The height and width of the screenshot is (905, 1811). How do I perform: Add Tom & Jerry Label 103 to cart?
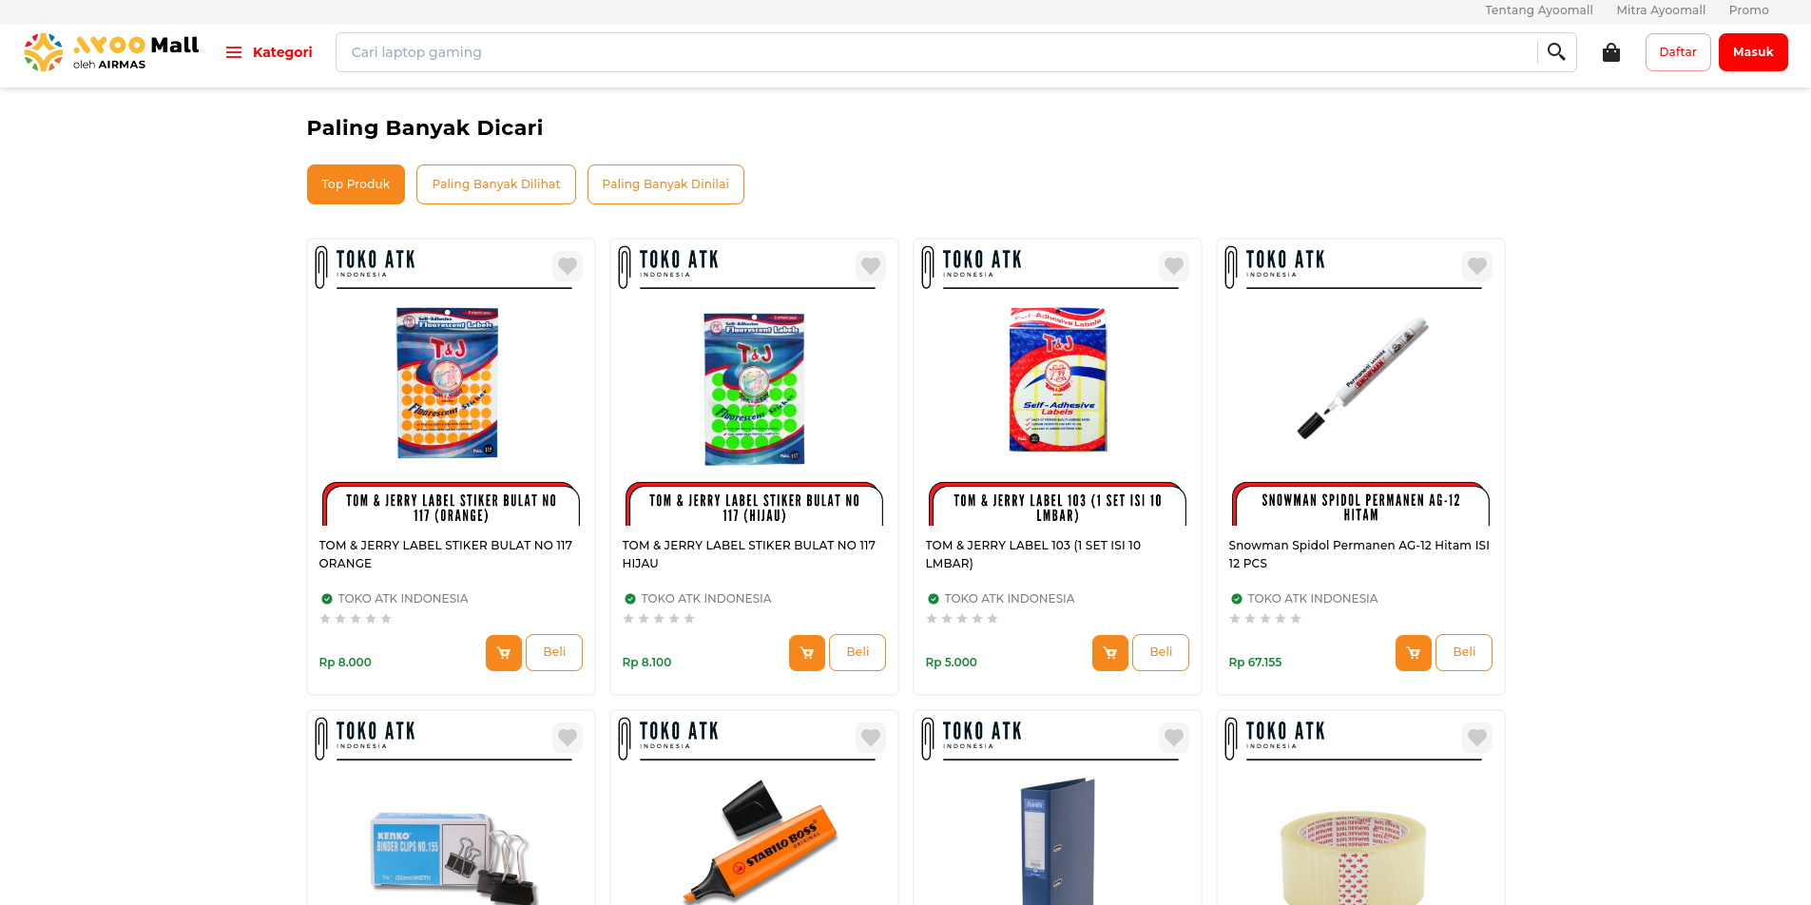(x=1109, y=652)
